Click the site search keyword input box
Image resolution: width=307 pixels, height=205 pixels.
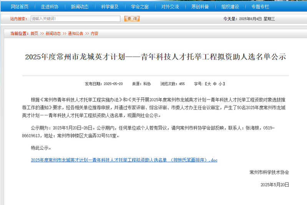75,19
